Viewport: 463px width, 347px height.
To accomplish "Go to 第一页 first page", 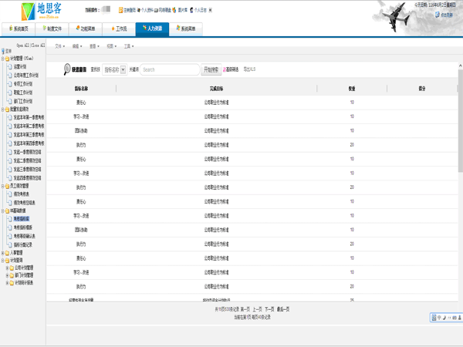I will [x=245, y=309].
